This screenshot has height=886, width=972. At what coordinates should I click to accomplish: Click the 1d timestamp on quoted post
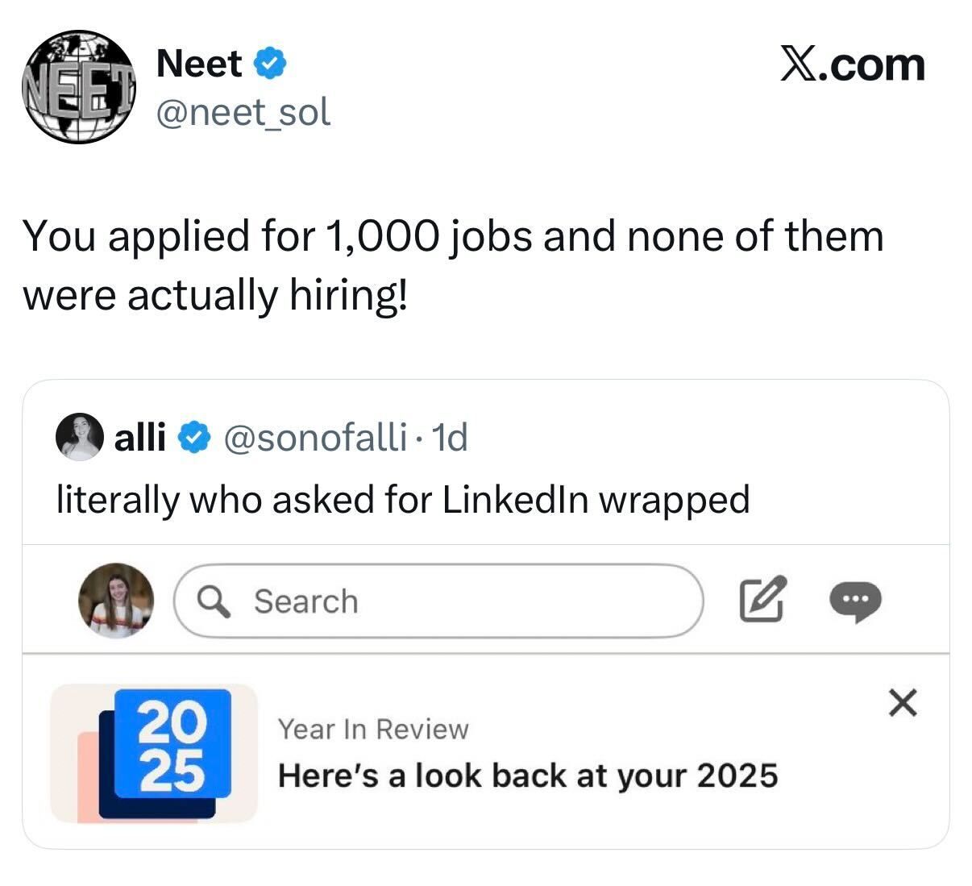click(x=450, y=438)
